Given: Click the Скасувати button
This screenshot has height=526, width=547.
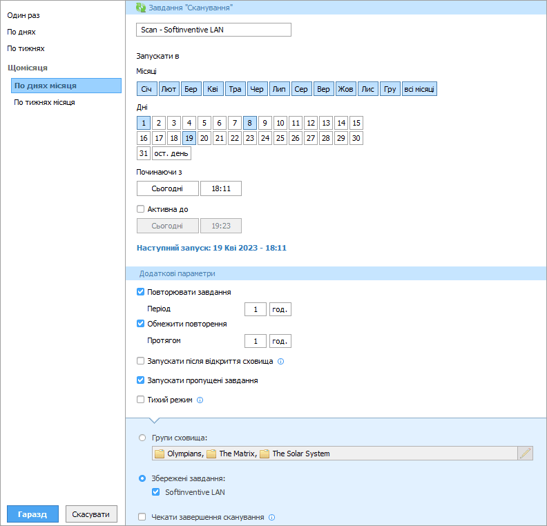Looking at the screenshot, I should (x=92, y=514).
